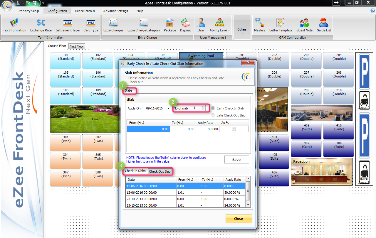Open Tax Information tool
The height and width of the screenshot is (238, 376).
tap(14, 25)
